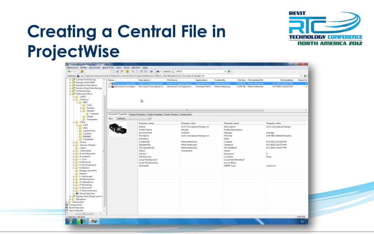Click the Components icon in tree root

tap(67, 205)
